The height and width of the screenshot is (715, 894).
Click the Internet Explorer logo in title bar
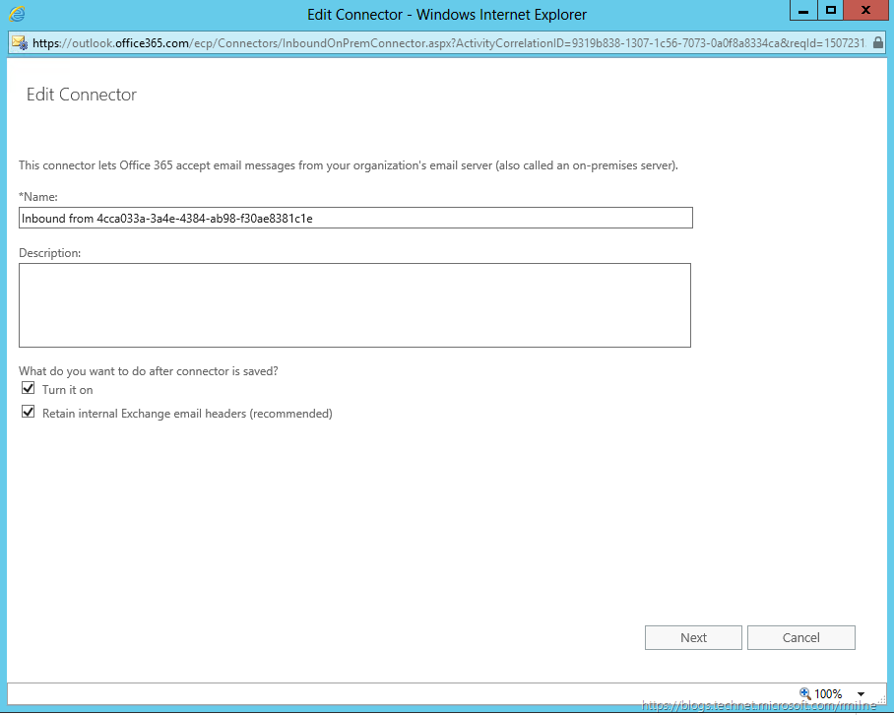17,14
